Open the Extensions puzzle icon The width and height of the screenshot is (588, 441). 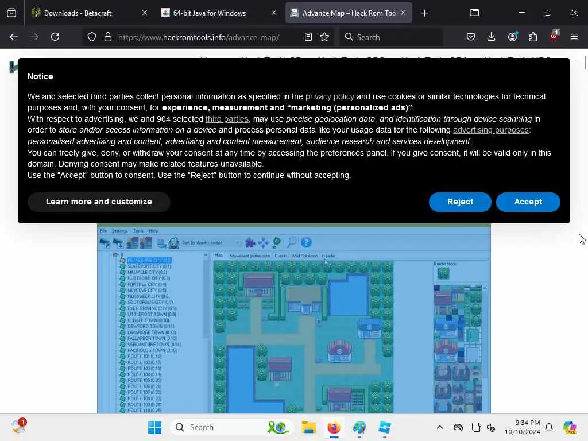[x=533, y=37]
